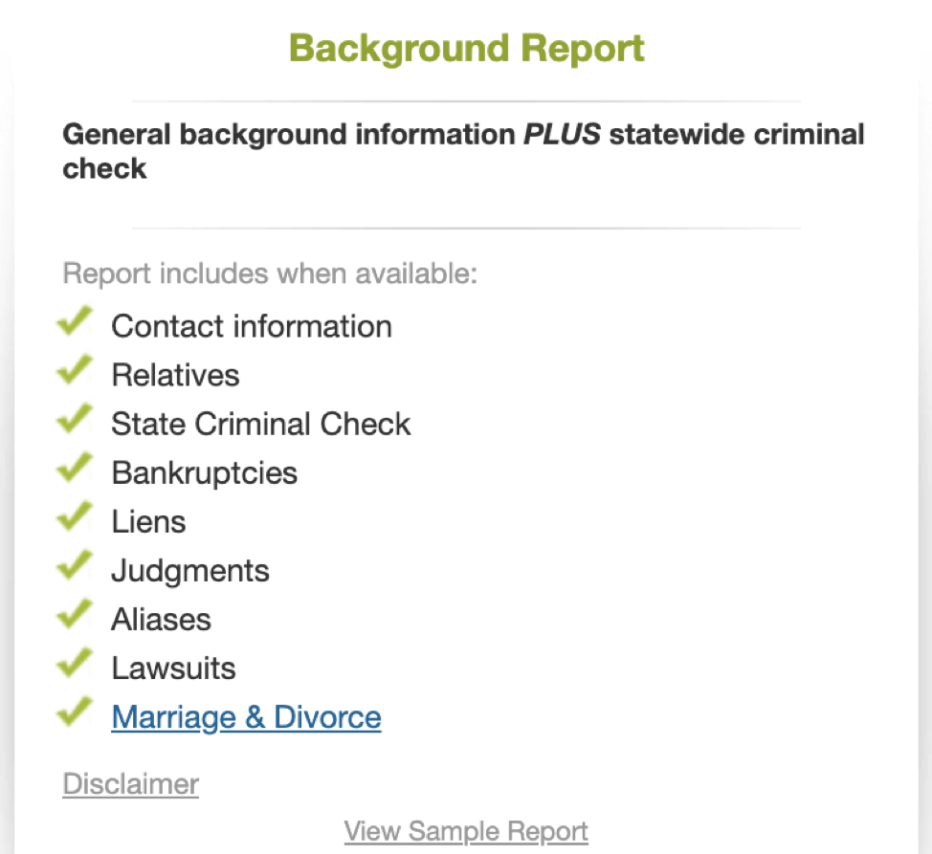Click the checkmark beside Contact information
Viewport: 932px width, 854px height.
pos(75,320)
